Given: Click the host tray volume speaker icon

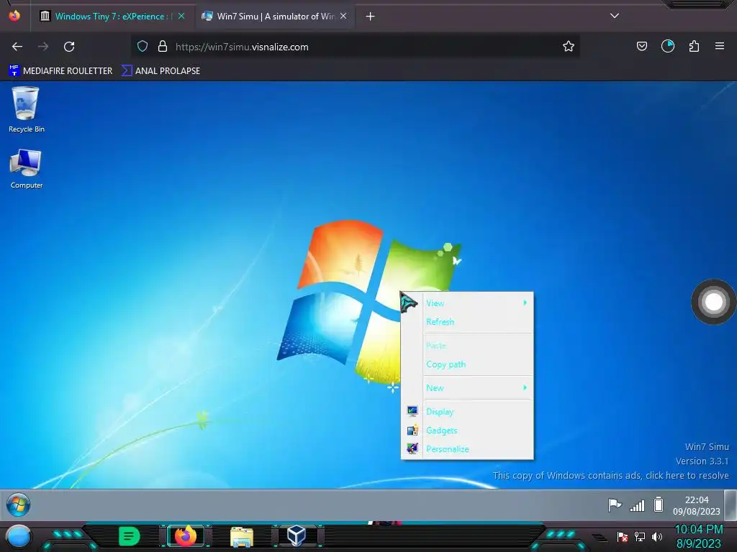Looking at the screenshot, I should tap(657, 536).
